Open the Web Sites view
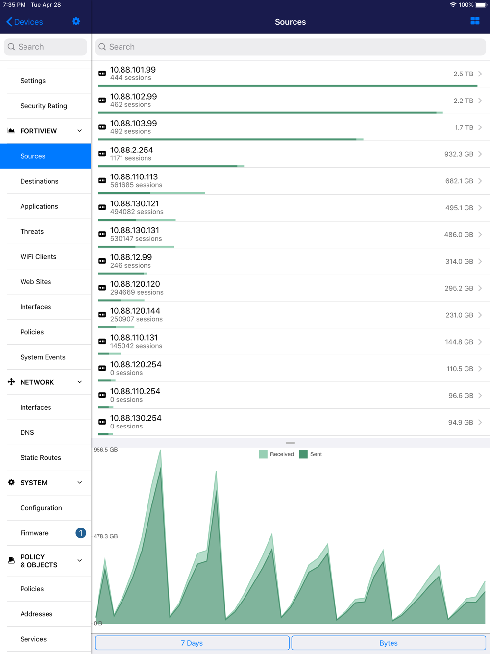Image resolution: width=490 pixels, height=654 pixels. (46, 282)
